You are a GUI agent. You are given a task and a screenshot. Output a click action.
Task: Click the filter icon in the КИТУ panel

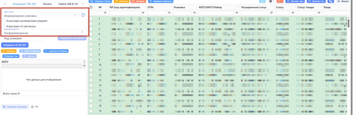[x=84, y=66]
